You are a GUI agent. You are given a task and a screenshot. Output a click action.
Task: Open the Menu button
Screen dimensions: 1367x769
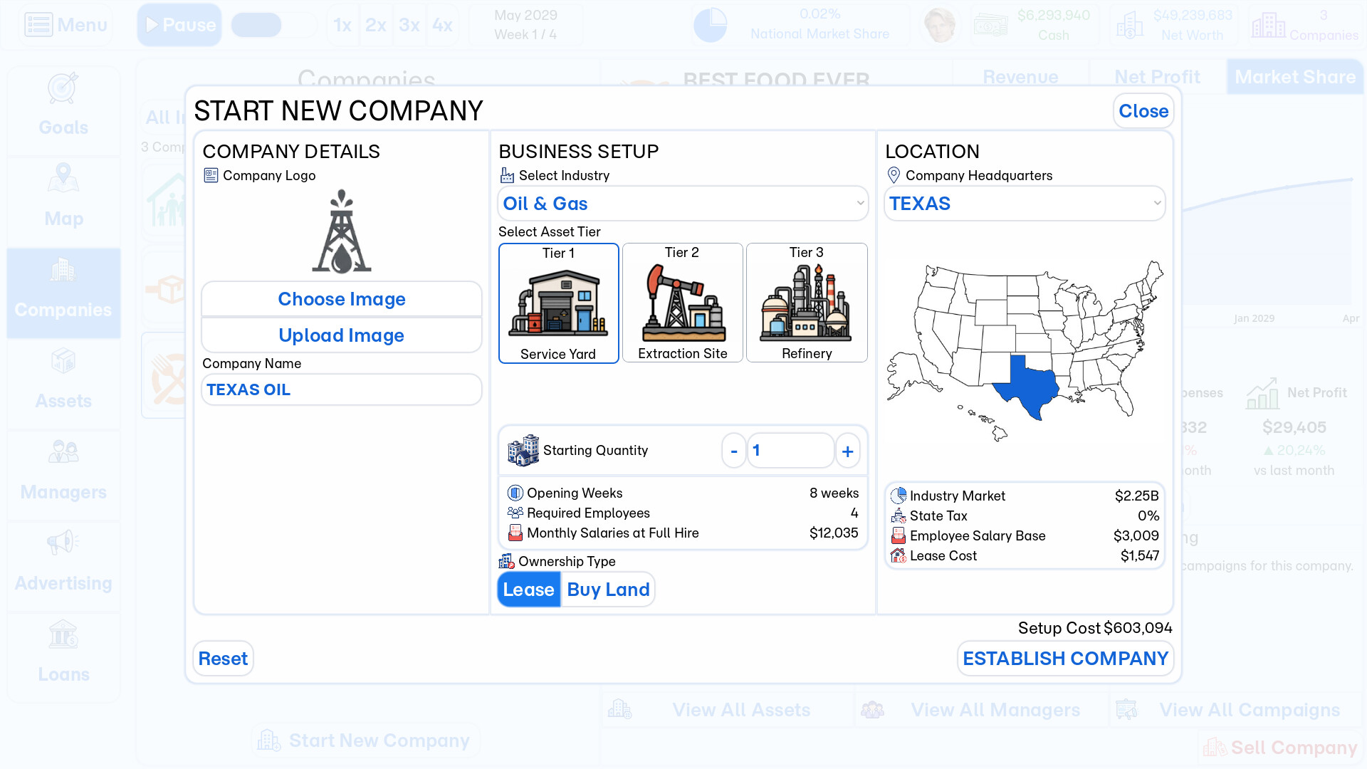pyautogui.click(x=66, y=25)
